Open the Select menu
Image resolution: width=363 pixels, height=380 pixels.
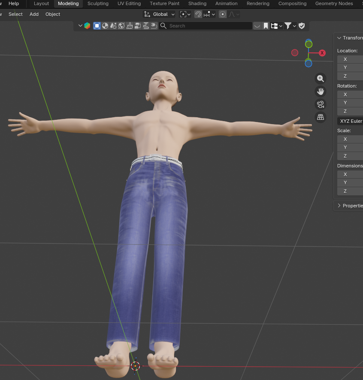[15, 14]
